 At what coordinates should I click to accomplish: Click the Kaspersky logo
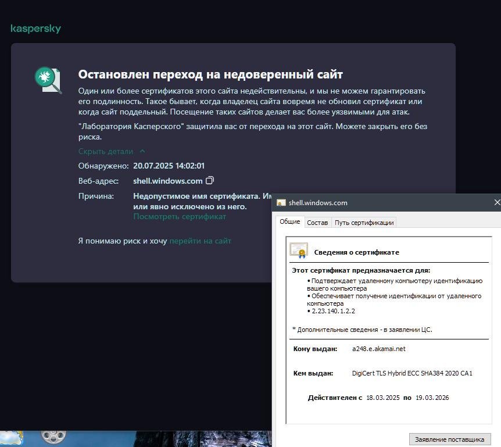tap(35, 28)
